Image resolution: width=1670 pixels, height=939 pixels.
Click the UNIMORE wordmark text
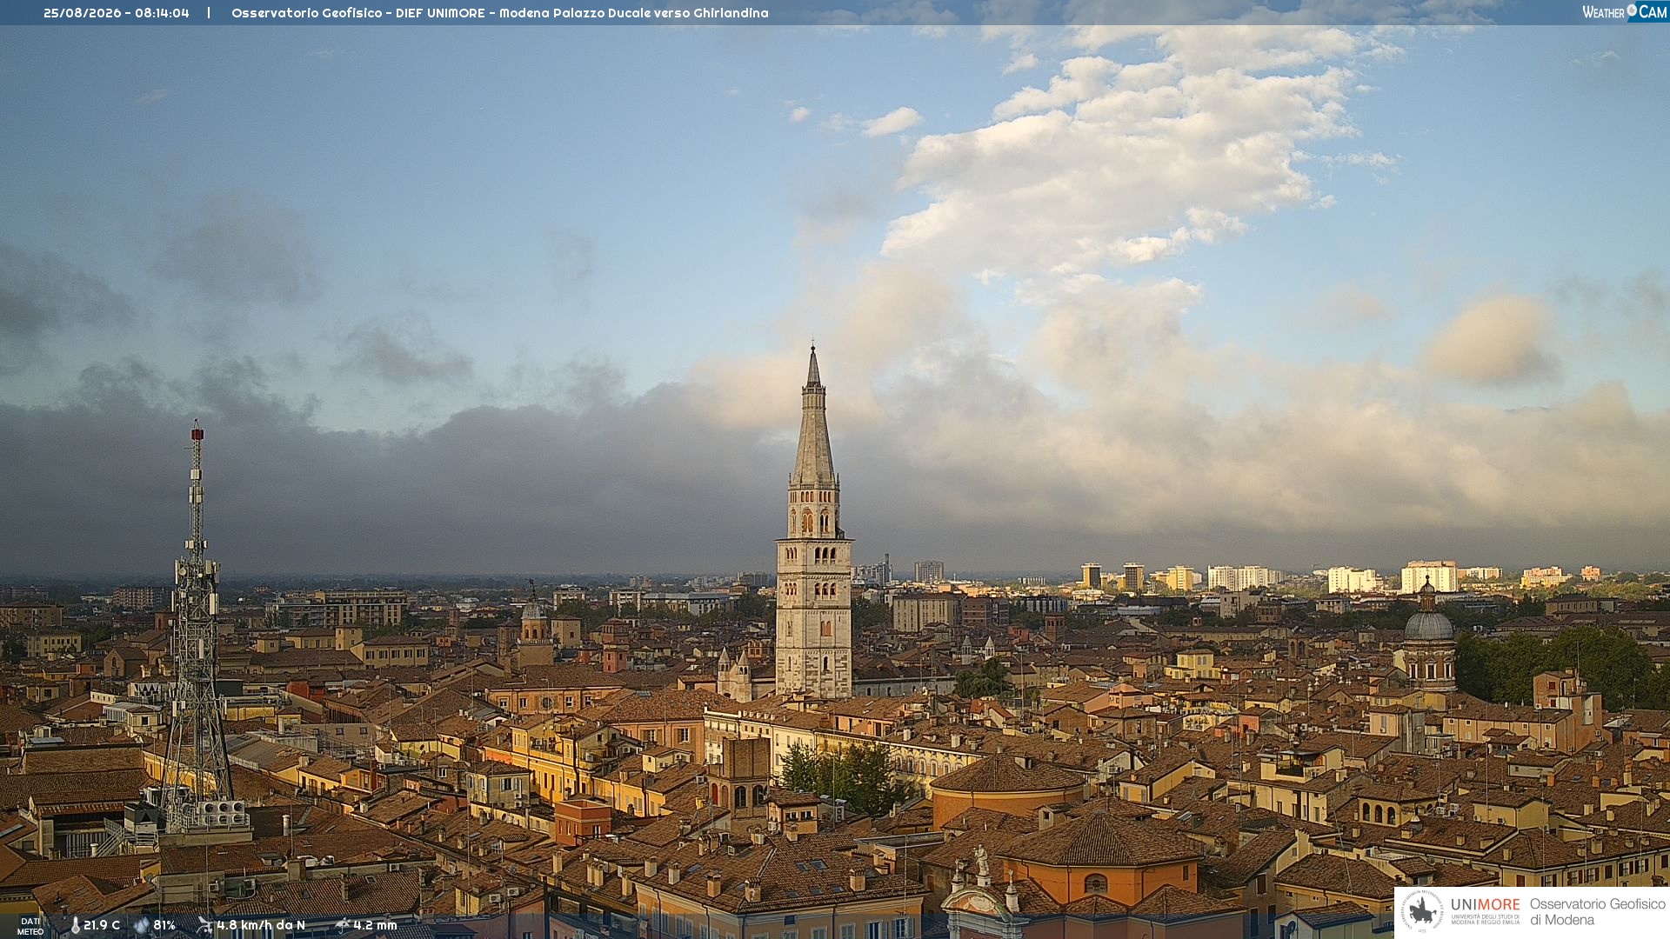(1486, 904)
